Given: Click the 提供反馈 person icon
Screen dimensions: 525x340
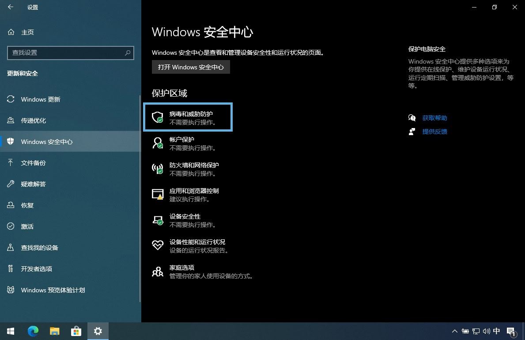Looking at the screenshot, I should coord(412,132).
